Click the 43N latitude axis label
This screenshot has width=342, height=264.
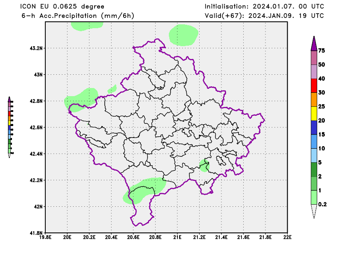pos(38,75)
